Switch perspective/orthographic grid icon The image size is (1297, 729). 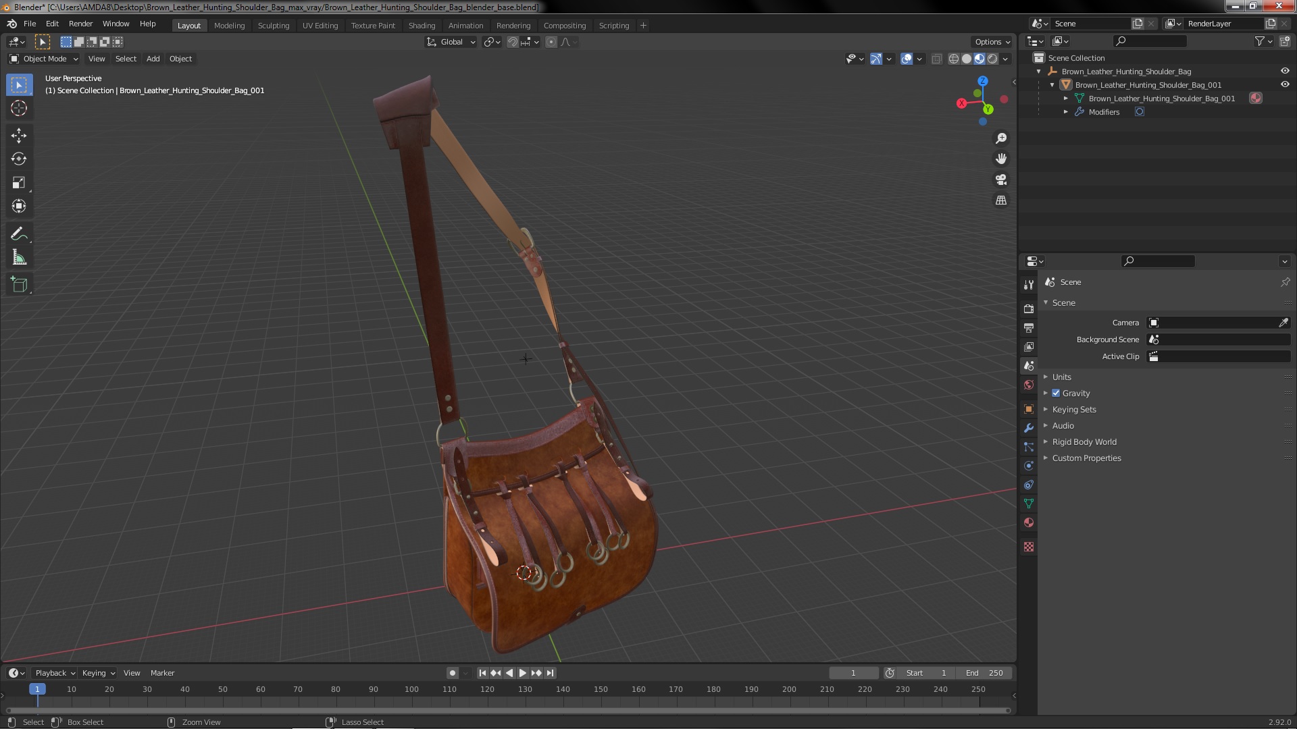click(1001, 200)
